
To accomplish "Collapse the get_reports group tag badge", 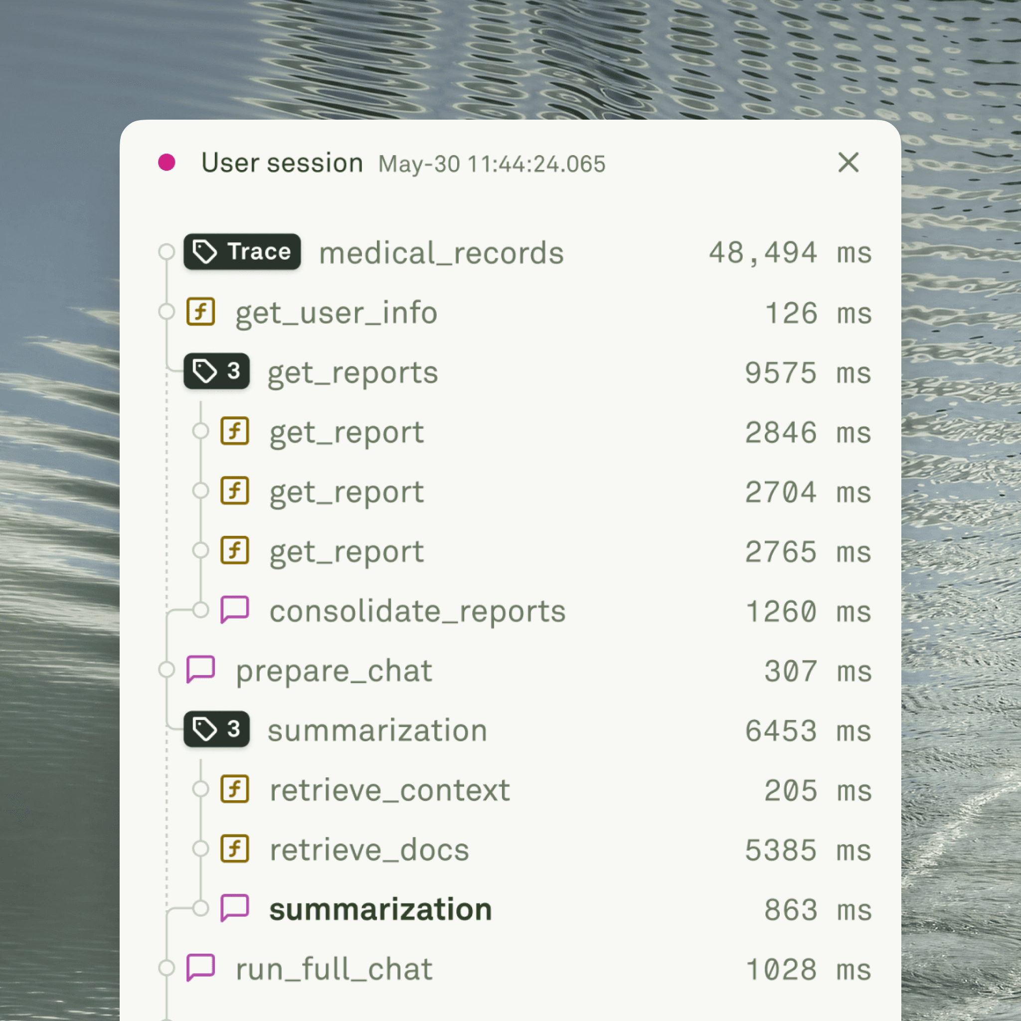I will pyautogui.click(x=217, y=371).
